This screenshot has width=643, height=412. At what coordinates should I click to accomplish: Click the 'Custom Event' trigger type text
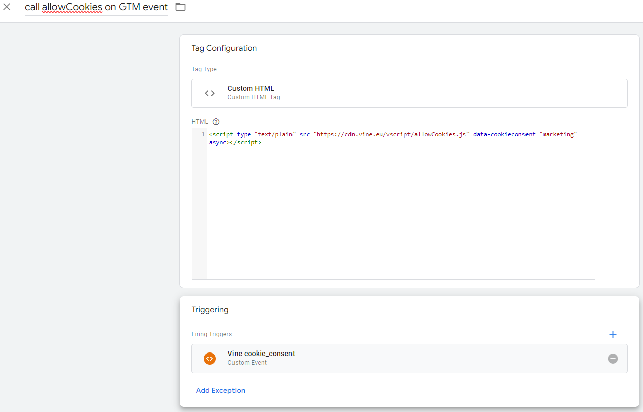point(247,363)
